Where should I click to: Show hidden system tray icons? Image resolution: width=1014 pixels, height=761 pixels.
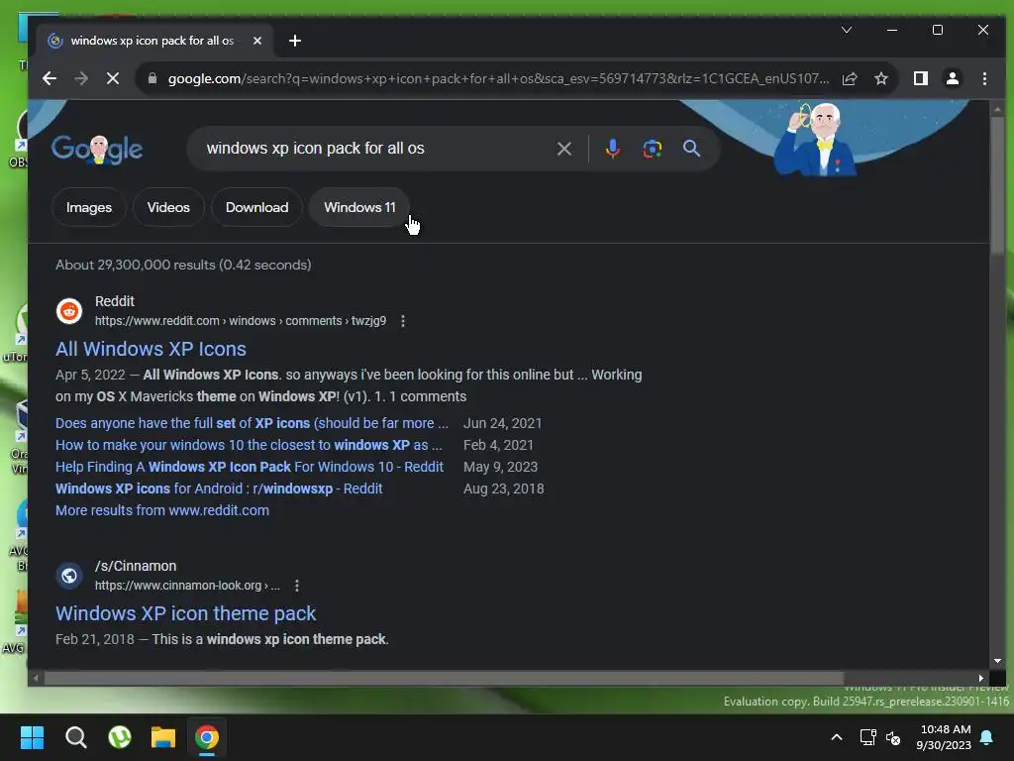pos(836,737)
